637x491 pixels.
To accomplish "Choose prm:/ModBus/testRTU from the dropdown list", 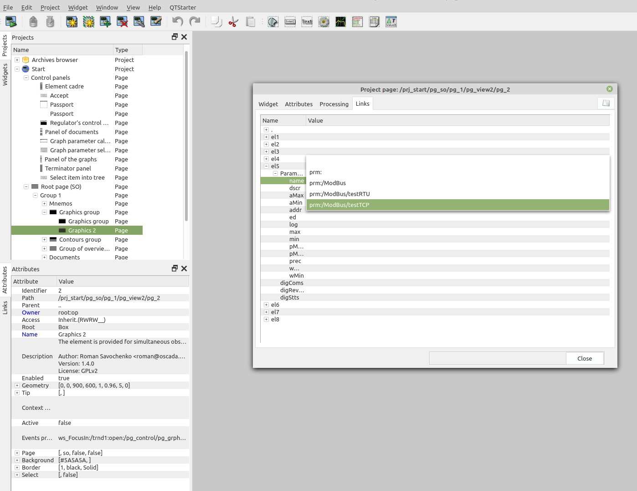I will [339, 194].
